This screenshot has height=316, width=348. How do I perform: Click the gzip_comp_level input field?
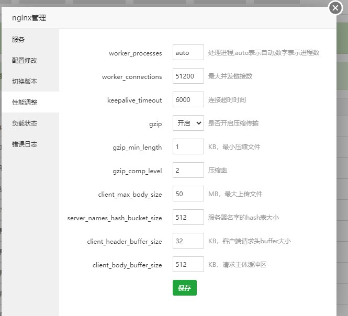coord(188,170)
